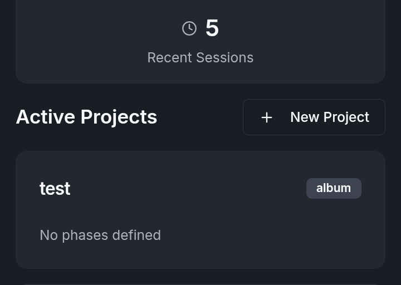Open the Recent Sessions label
The width and height of the screenshot is (401, 285).
[200, 58]
